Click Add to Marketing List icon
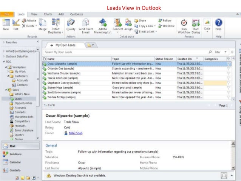241x181 pixels. coord(103,23)
